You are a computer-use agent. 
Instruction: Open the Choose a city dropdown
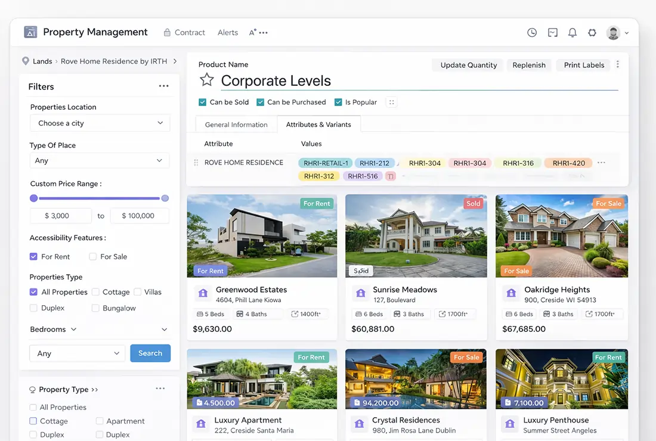(x=100, y=123)
